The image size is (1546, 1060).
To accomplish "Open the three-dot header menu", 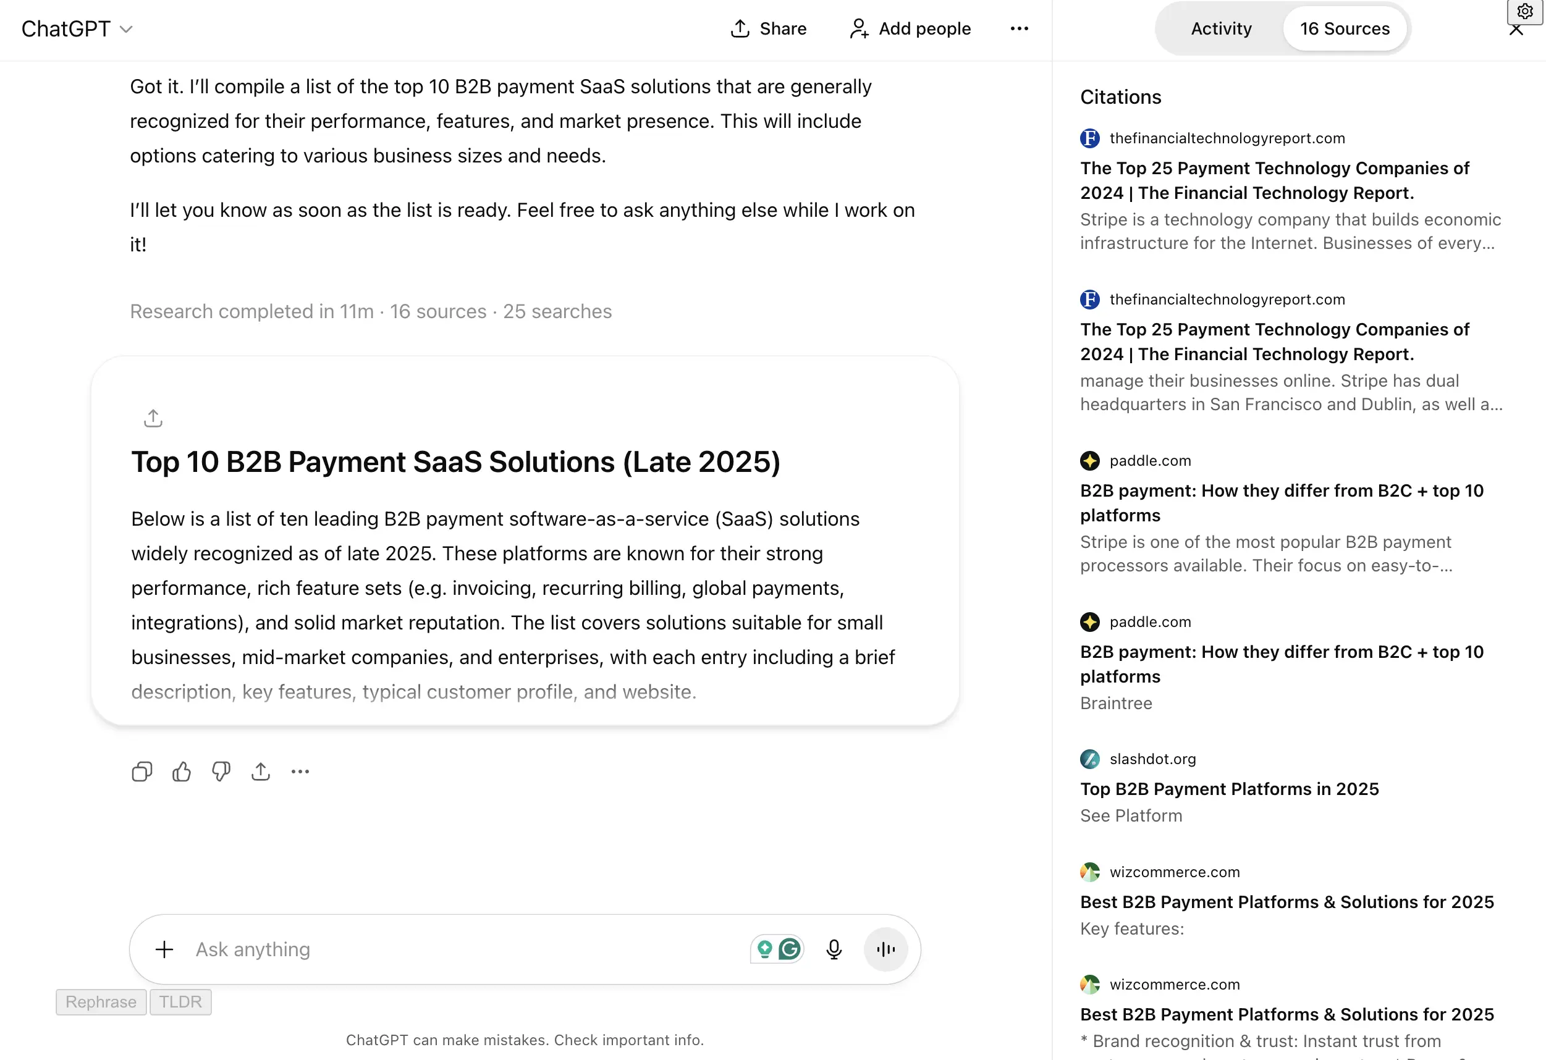I will tap(1019, 28).
